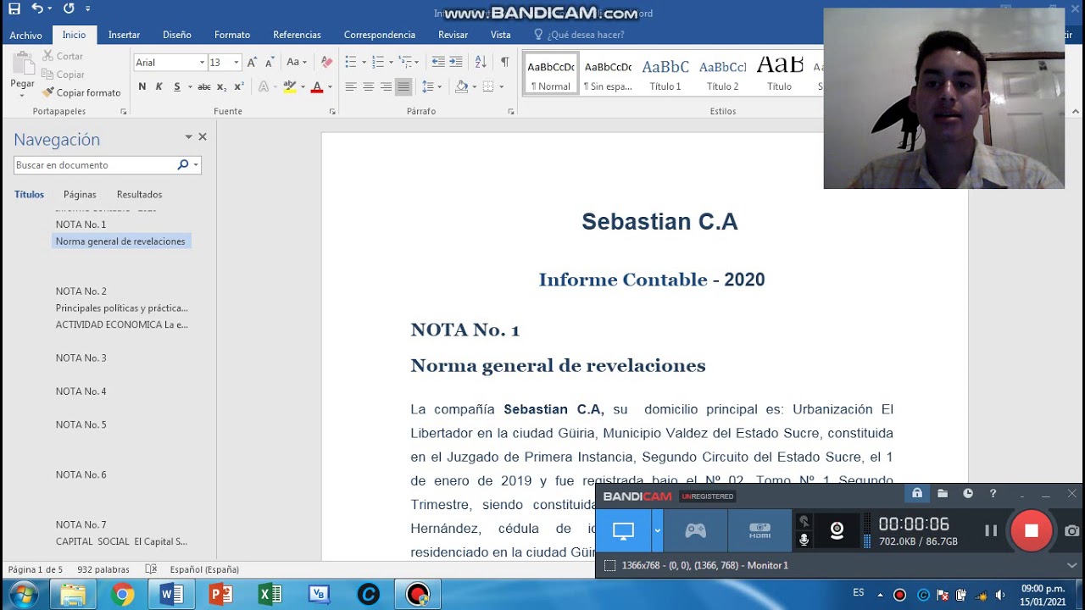Decrease font size with the smaller A icon
1085x610 pixels.
tap(270, 62)
